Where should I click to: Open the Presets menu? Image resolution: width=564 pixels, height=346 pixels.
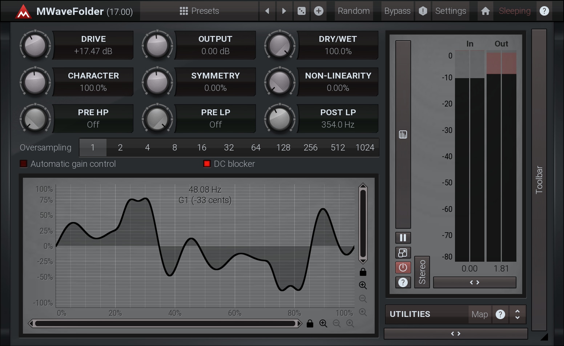tap(200, 11)
